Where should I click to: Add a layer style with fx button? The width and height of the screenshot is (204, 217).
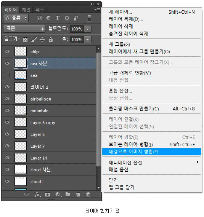[x=38, y=195]
